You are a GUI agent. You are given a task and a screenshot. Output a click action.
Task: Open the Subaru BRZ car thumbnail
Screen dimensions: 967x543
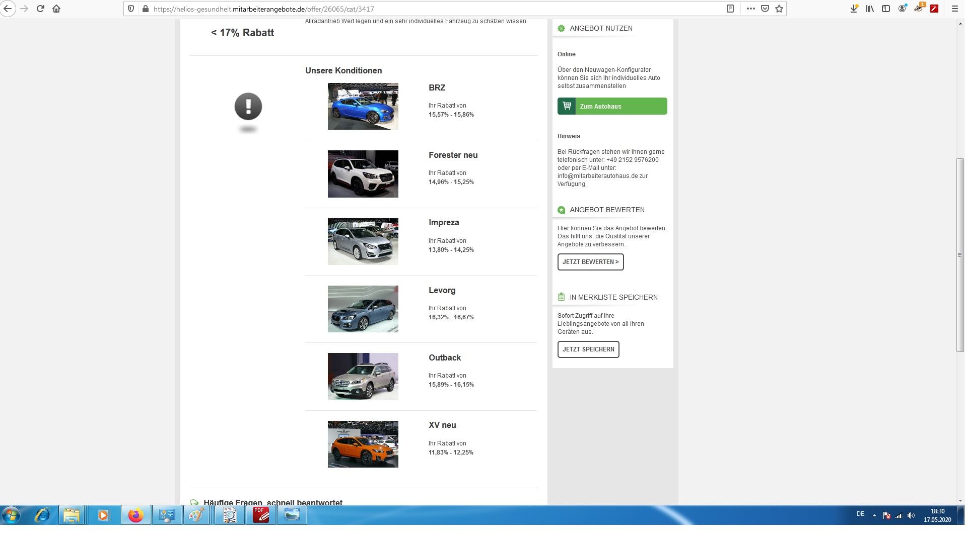click(x=363, y=106)
